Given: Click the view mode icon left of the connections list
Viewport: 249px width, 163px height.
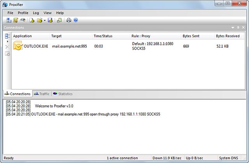Looking at the screenshot, I should pos(7,36).
